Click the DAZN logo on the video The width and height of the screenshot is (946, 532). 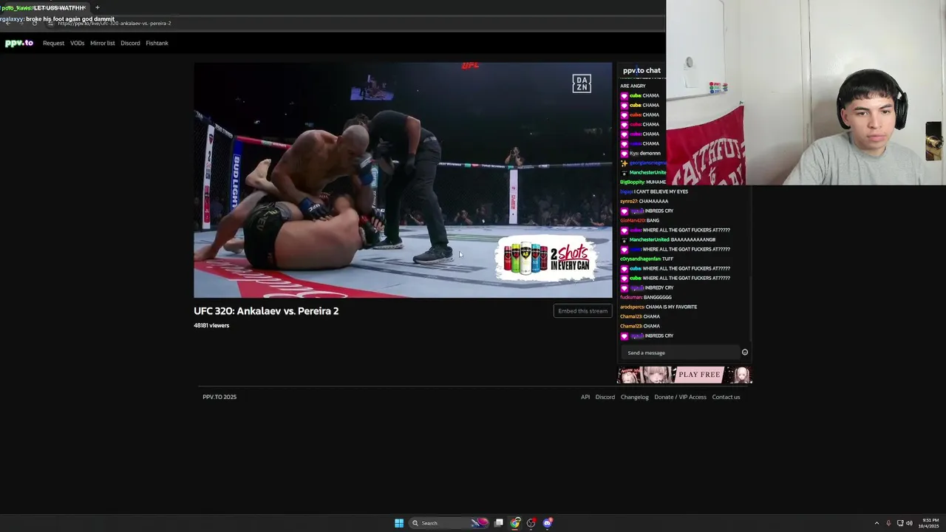coord(582,83)
